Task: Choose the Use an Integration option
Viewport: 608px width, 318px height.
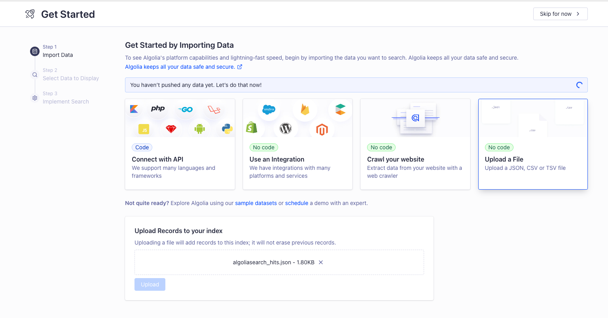Action: (297, 144)
